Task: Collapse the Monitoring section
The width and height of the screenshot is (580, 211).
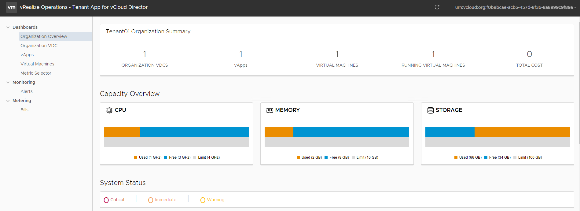Action: click(8, 82)
